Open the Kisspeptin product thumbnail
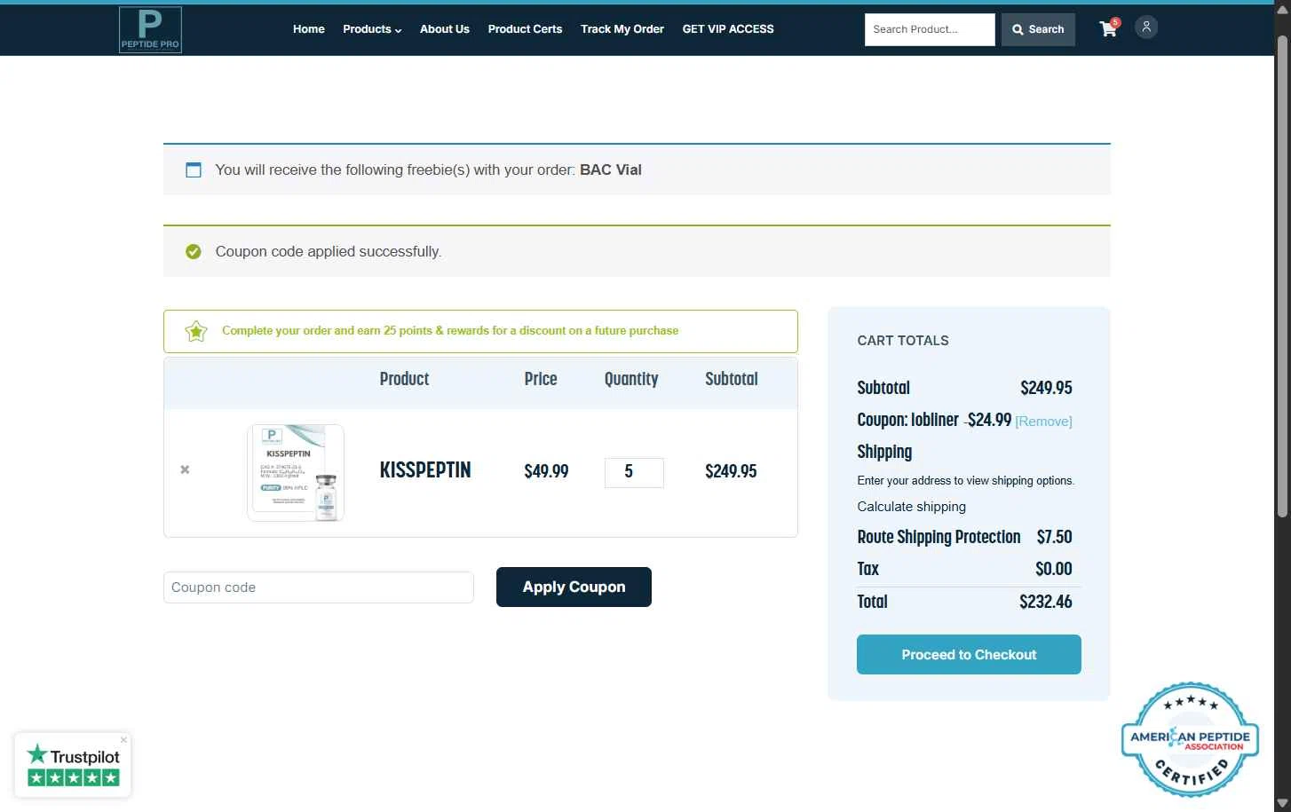The width and height of the screenshot is (1291, 812). coord(296,472)
